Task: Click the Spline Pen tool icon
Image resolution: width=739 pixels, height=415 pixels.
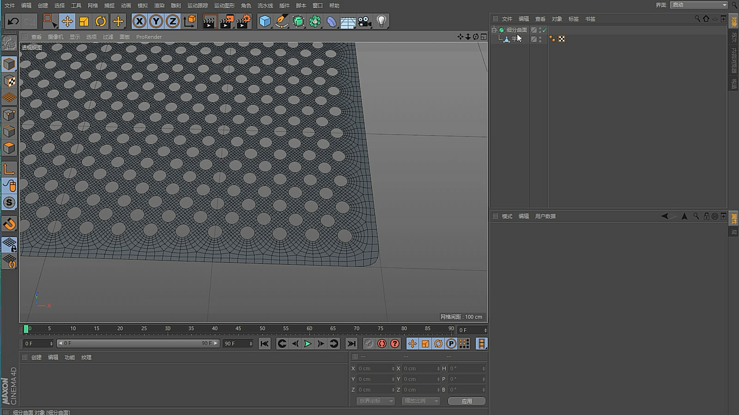Action: (x=281, y=21)
